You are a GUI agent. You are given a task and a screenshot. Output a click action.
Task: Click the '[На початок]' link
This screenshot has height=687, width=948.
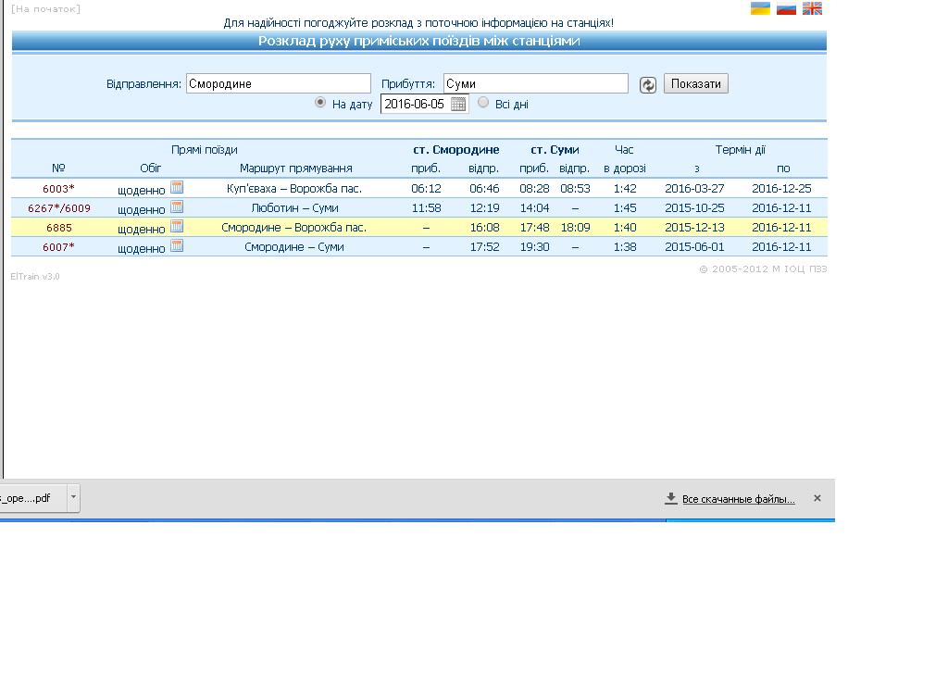(x=45, y=9)
